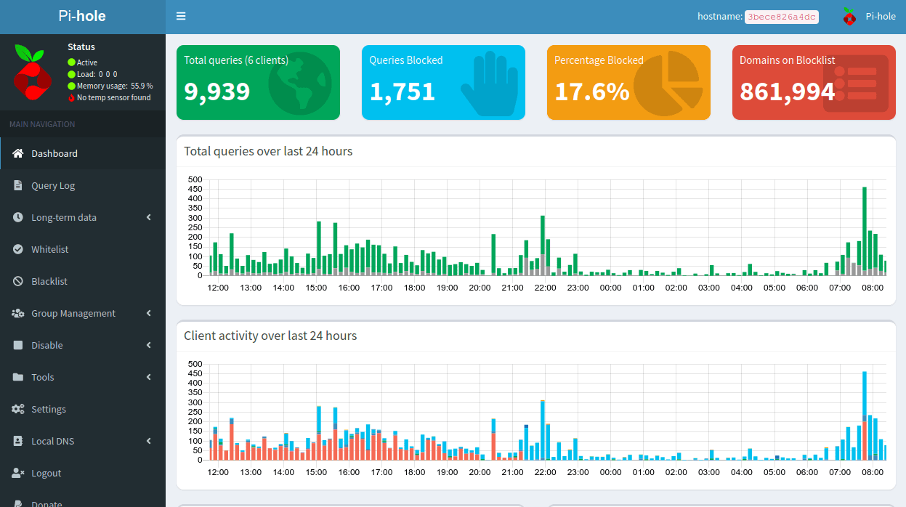
Task: Open the Dashboard menu item
Action: [x=83, y=153]
